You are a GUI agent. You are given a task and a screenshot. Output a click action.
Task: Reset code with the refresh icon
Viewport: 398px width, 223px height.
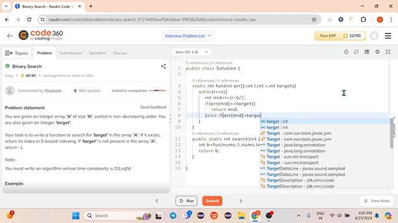(356, 52)
